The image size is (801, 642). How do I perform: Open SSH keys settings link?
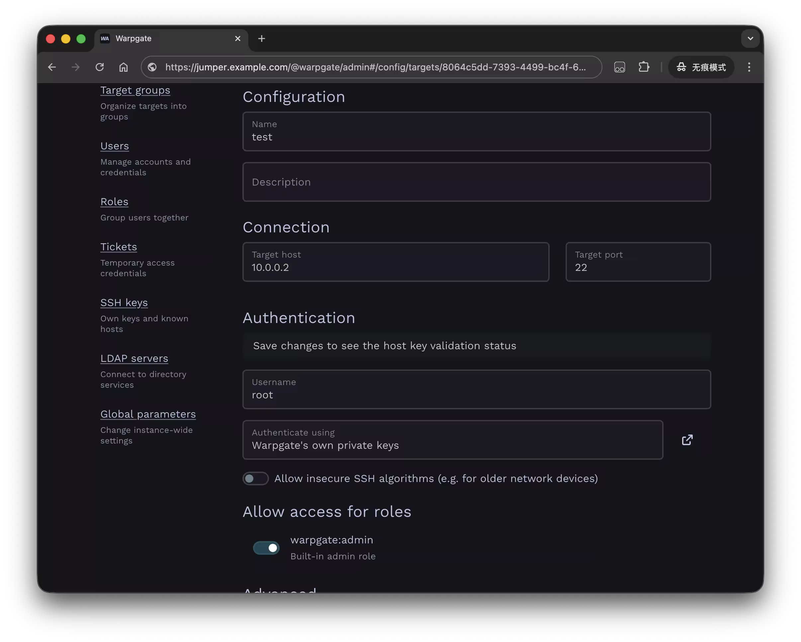pos(124,303)
